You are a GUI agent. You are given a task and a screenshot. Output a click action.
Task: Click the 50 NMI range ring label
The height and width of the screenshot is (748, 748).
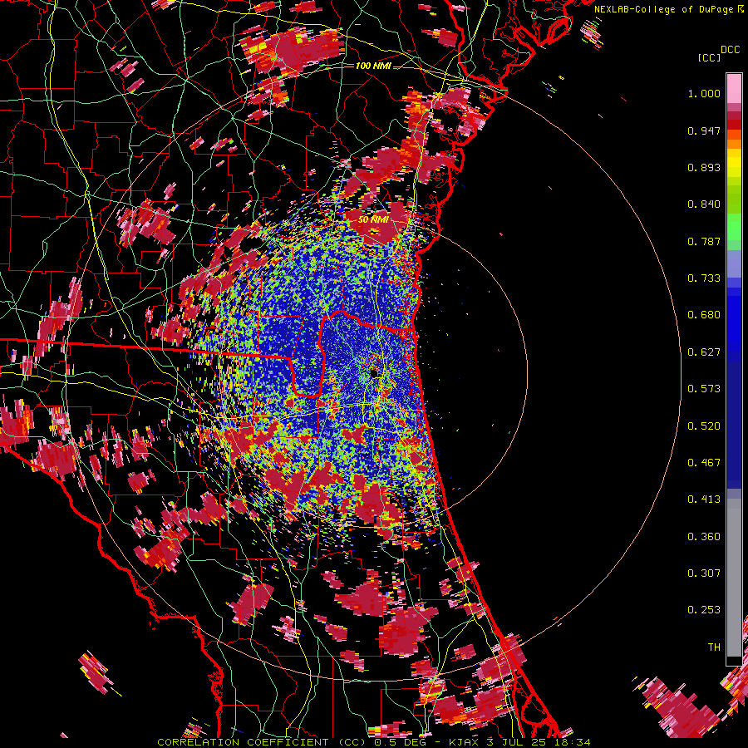[x=373, y=220]
